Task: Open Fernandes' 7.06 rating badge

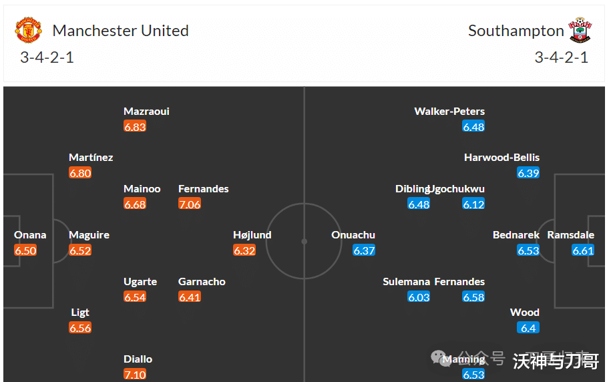Action: click(190, 204)
